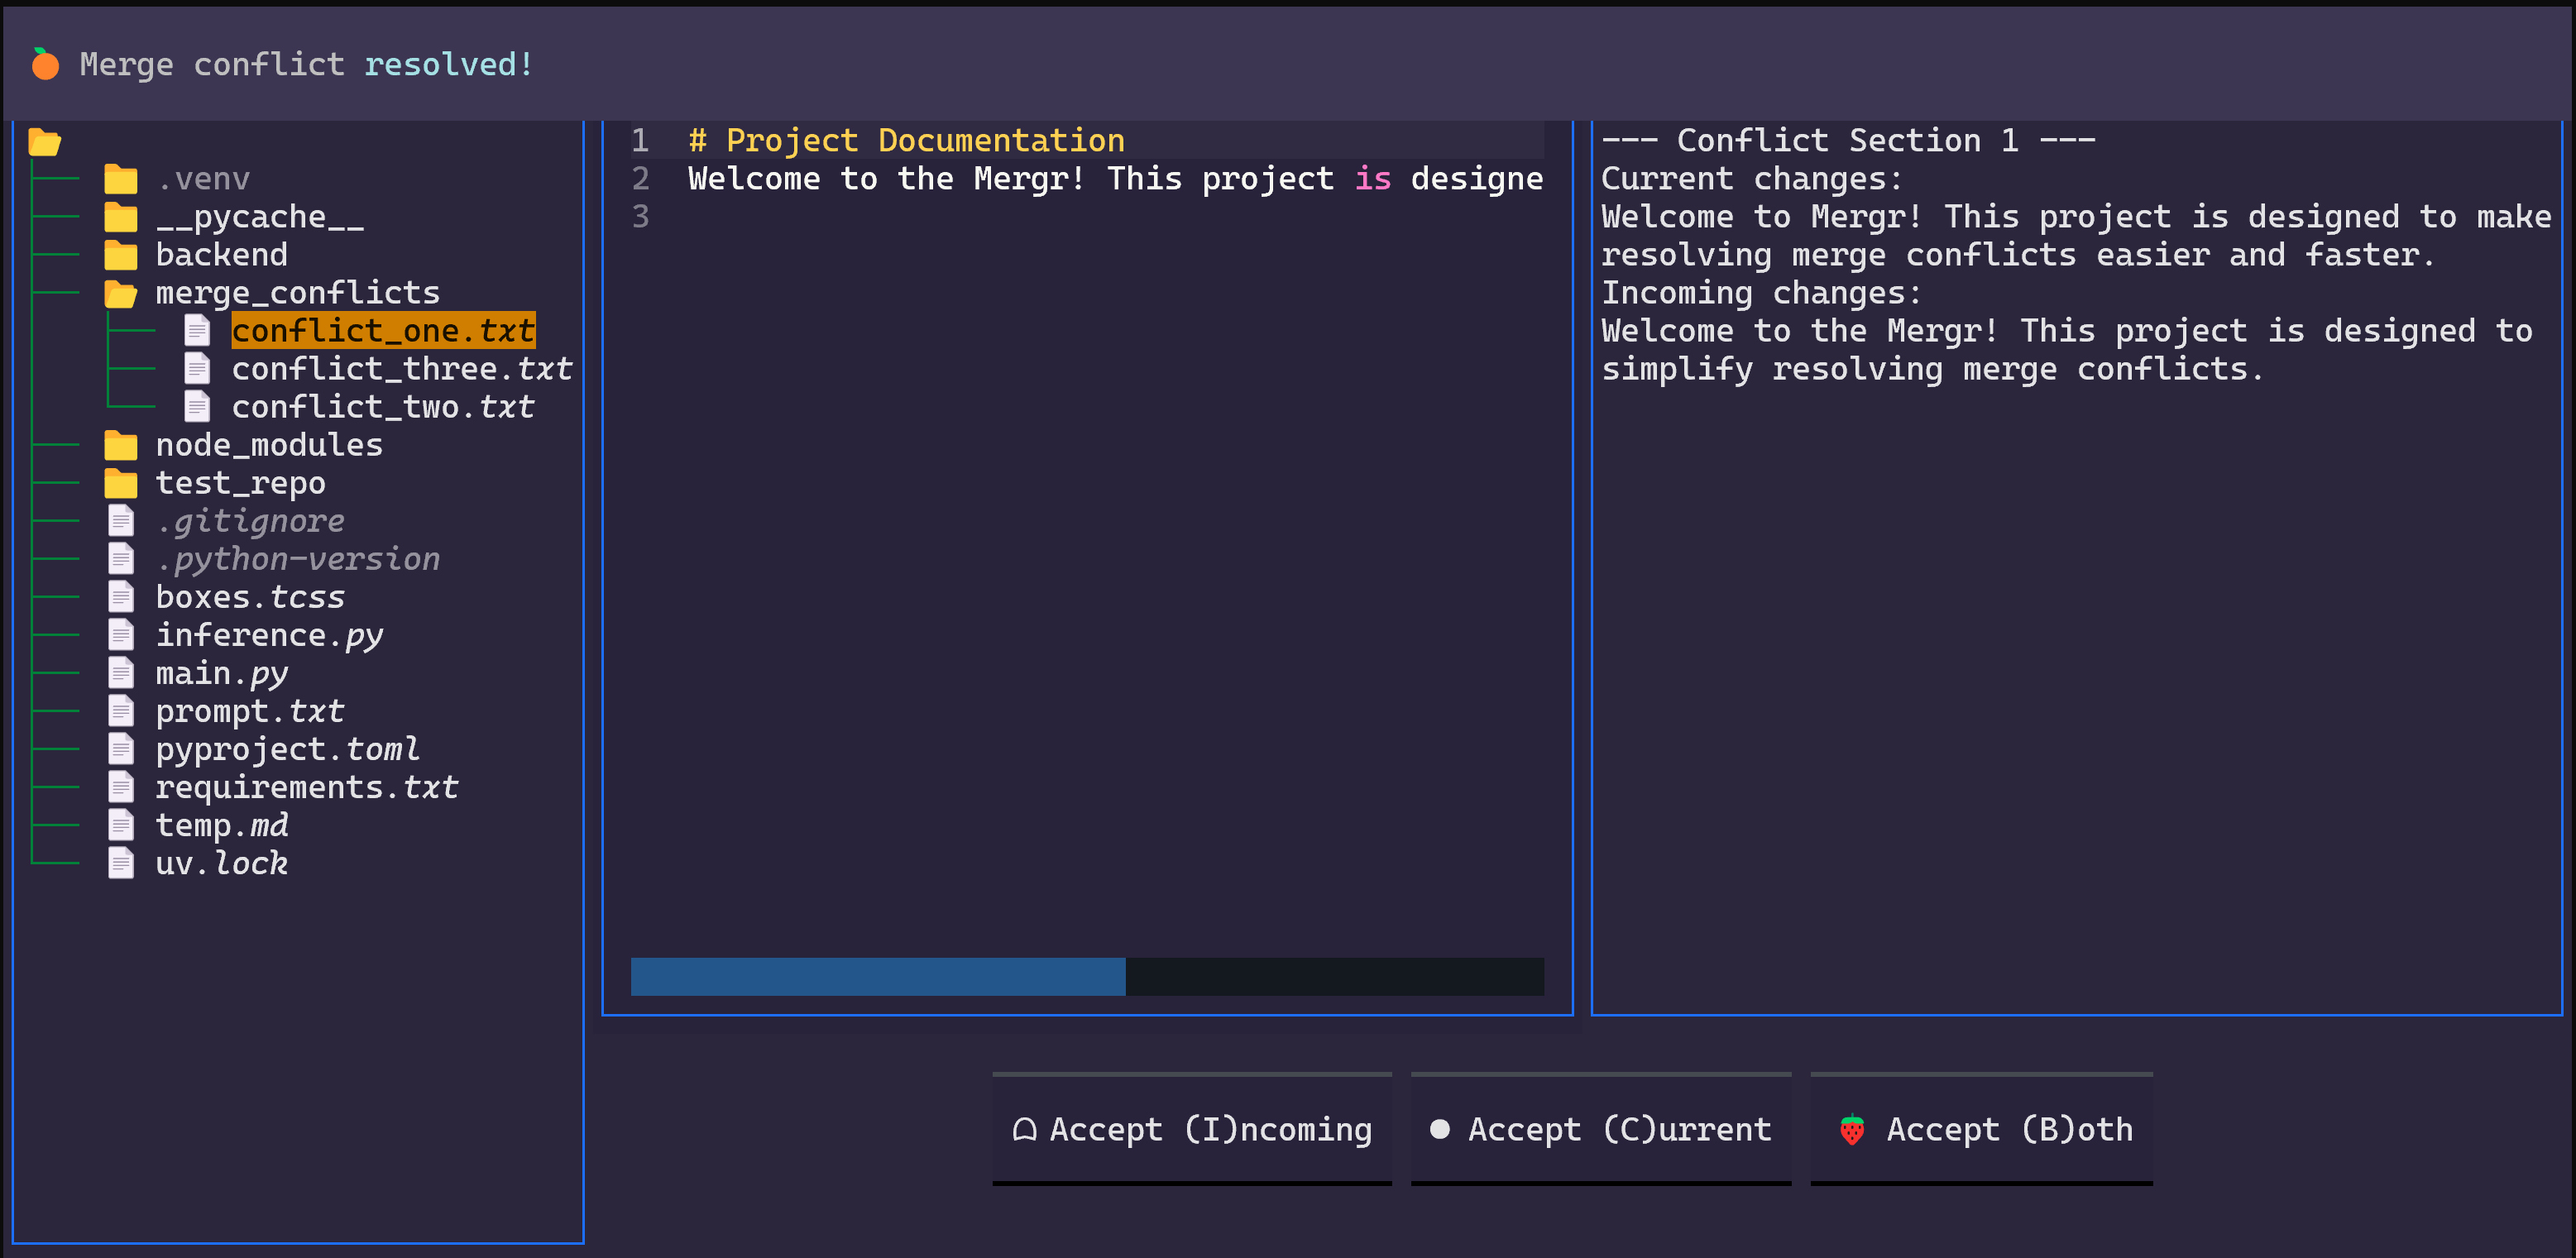This screenshot has height=1258, width=2576.
Task: Click the file icon beside main.py
Action: coord(121,673)
